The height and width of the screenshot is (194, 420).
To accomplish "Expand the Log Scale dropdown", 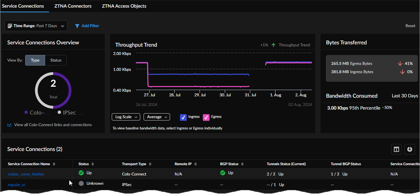I will pos(126,117).
